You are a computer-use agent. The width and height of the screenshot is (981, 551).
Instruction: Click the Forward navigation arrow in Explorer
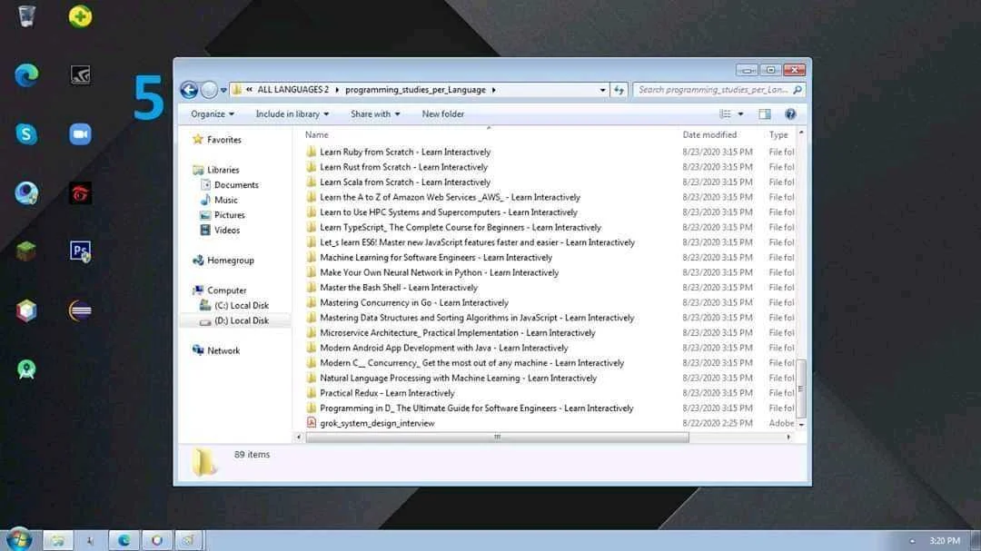[209, 90]
